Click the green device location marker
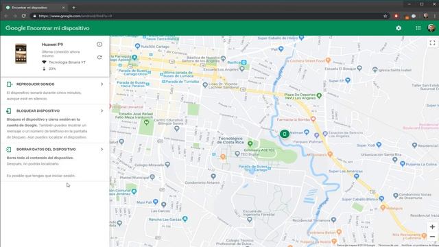The height and width of the screenshot is (247, 439). coord(285,134)
